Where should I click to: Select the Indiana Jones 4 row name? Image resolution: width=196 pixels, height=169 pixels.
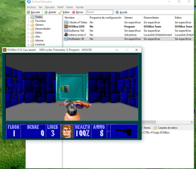(x=77, y=35)
